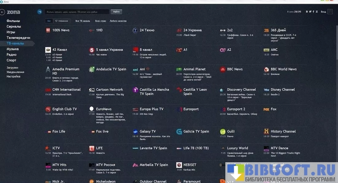Click the 5 канал Украина logo icon
The image size is (338, 183).
tap(91, 50)
